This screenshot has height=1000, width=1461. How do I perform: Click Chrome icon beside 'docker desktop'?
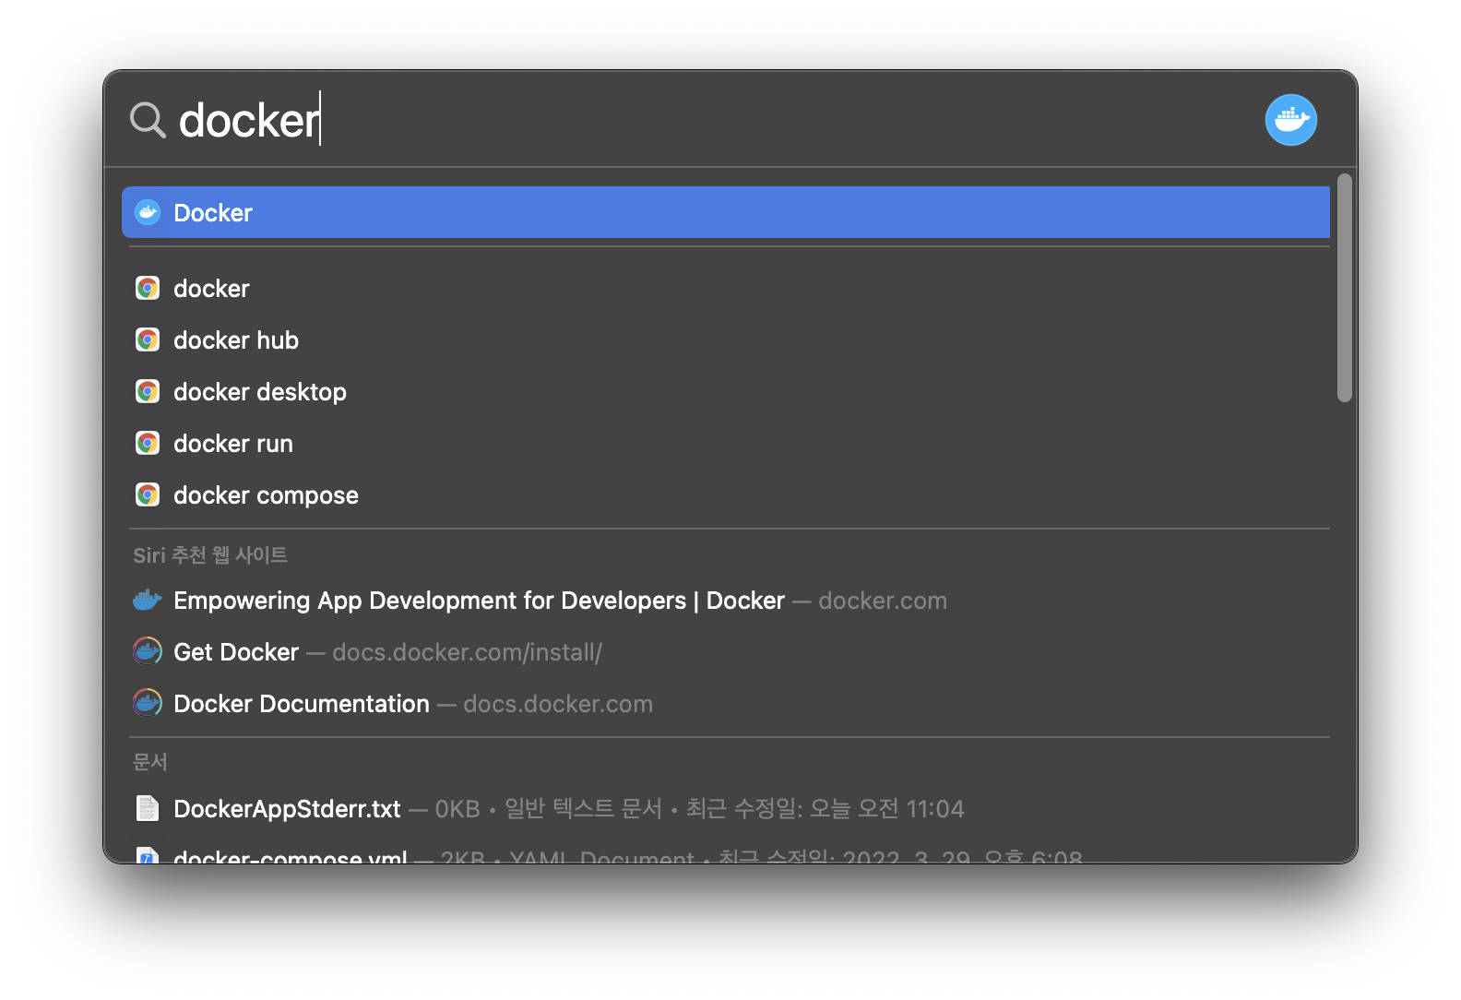tap(148, 392)
